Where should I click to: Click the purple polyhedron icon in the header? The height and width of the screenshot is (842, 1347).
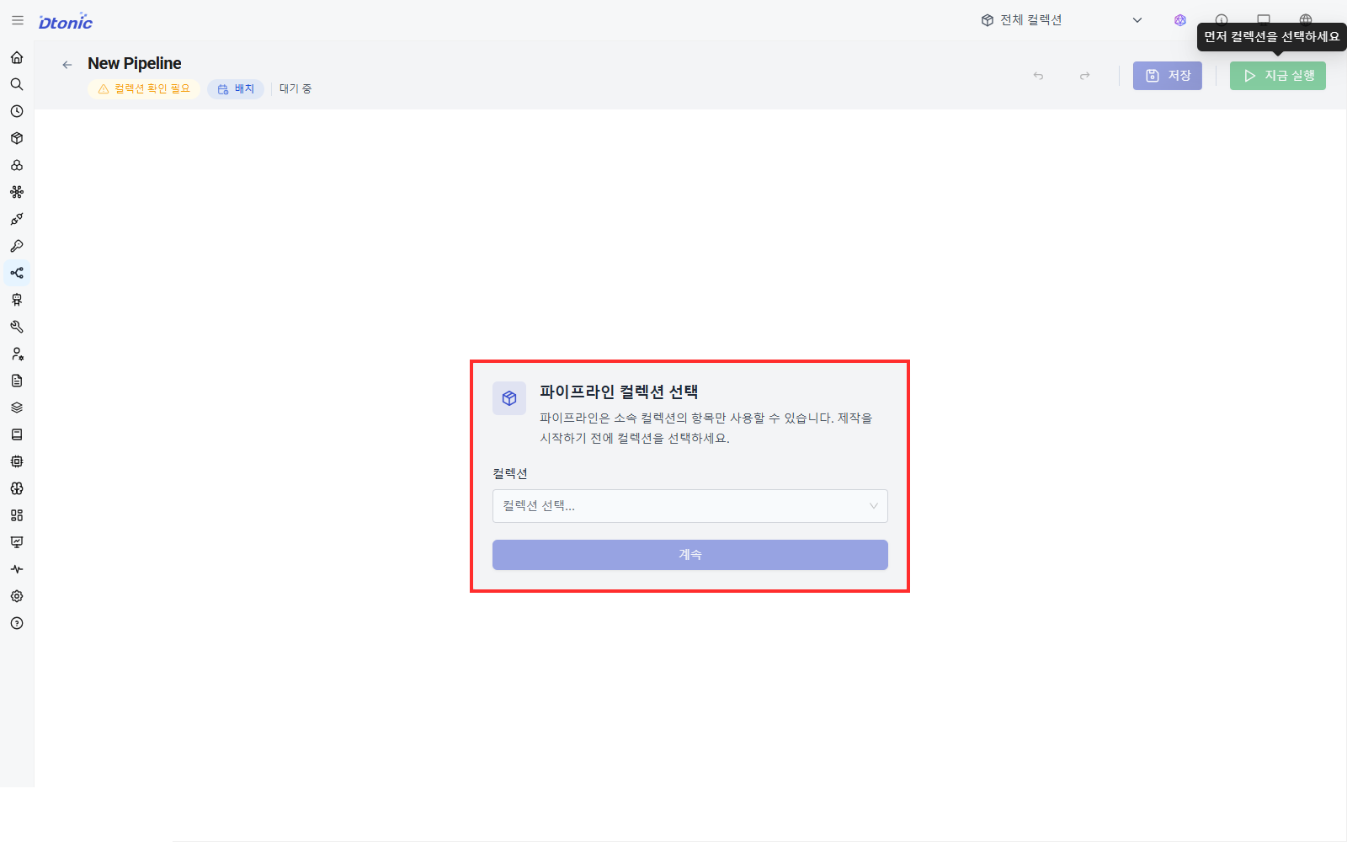tap(1180, 20)
